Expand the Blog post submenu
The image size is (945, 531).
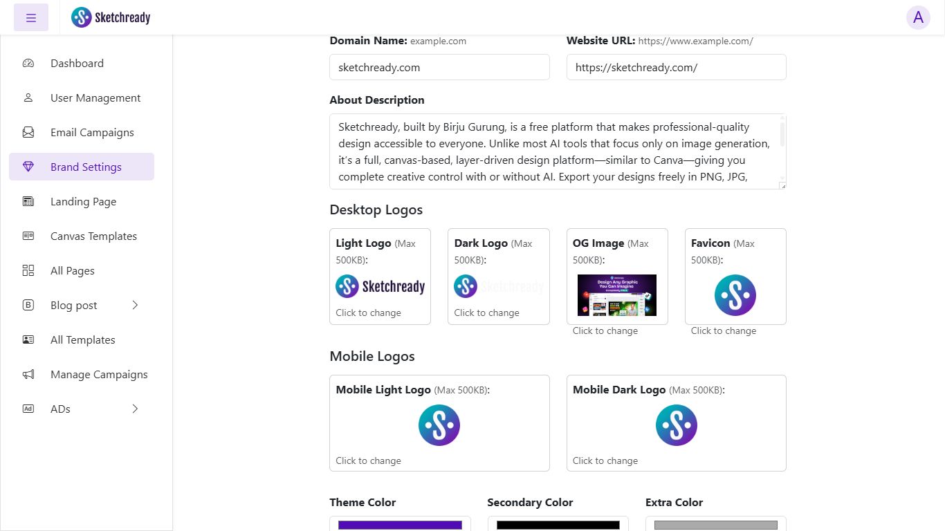tap(135, 305)
